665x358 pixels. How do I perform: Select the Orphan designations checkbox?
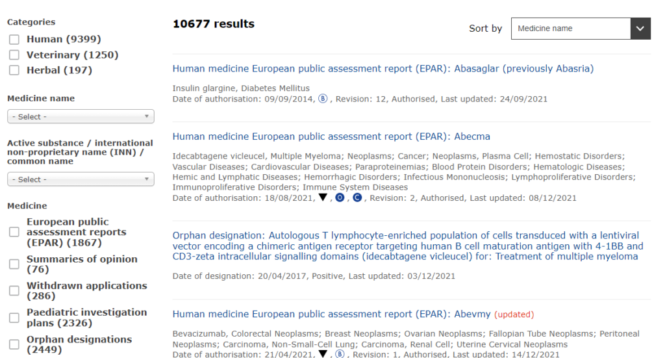pos(14,344)
